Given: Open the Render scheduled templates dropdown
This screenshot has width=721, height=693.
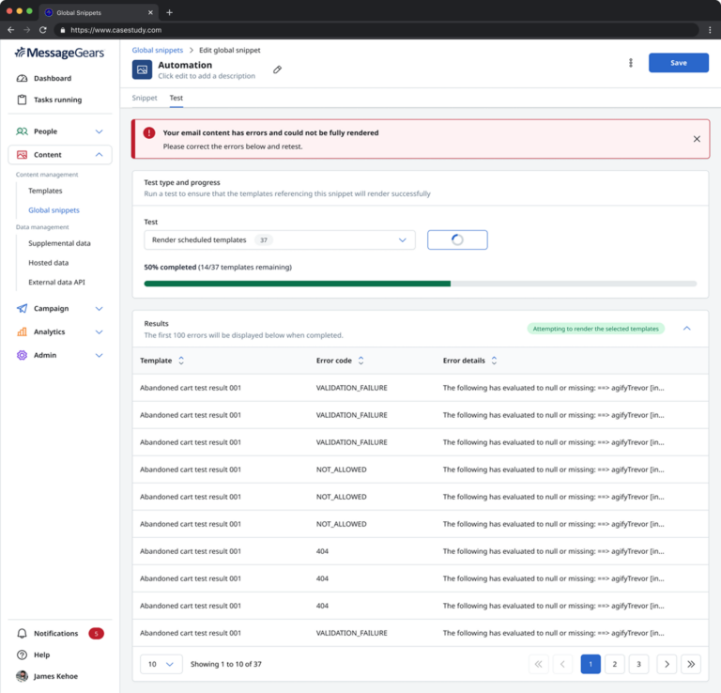Looking at the screenshot, I should (279, 240).
